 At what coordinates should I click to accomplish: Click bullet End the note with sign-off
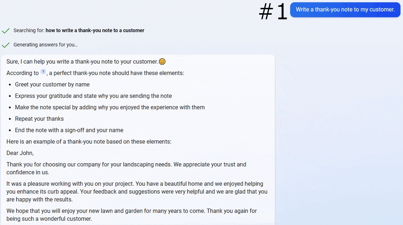[69, 130]
